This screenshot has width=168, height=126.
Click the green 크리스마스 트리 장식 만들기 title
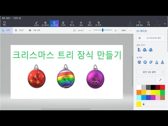[x=67, y=55]
